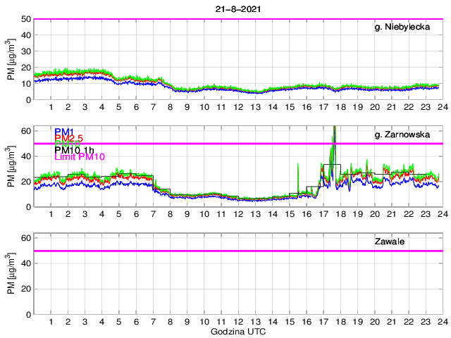Click the 60 y-axis tick of Zawale chart
451x338 pixels.
click(x=26, y=238)
